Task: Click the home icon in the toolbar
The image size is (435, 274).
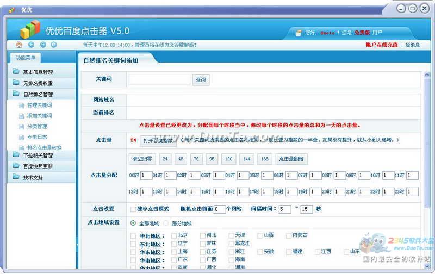Action: pyautogui.click(x=19, y=45)
